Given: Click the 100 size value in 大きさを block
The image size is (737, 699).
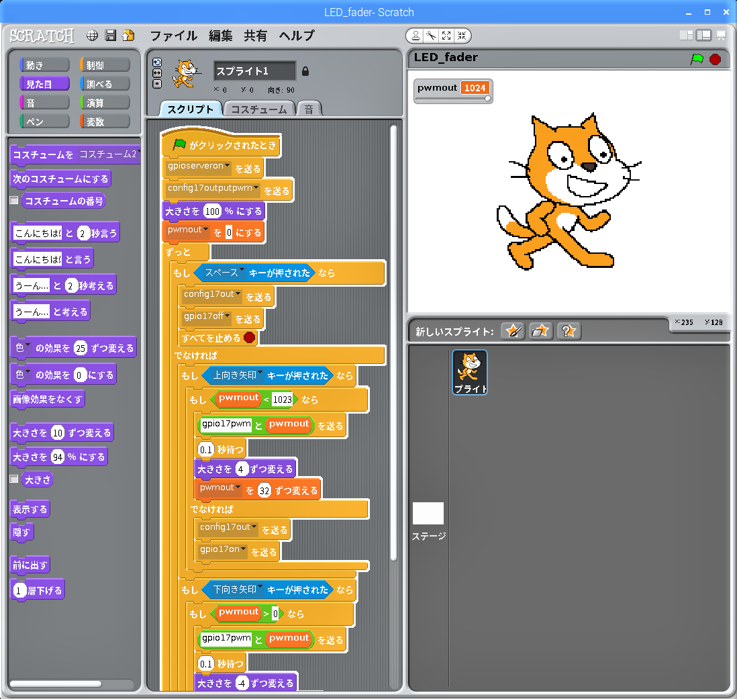Looking at the screenshot, I should click(x=213, y=212).
